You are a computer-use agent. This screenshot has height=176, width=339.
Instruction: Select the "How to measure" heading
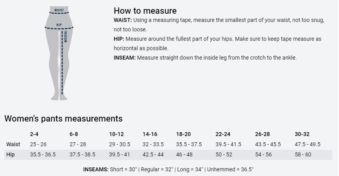145,11
